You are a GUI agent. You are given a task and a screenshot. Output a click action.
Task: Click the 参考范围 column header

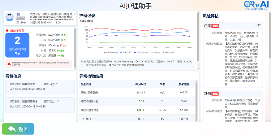pos(184,84)
